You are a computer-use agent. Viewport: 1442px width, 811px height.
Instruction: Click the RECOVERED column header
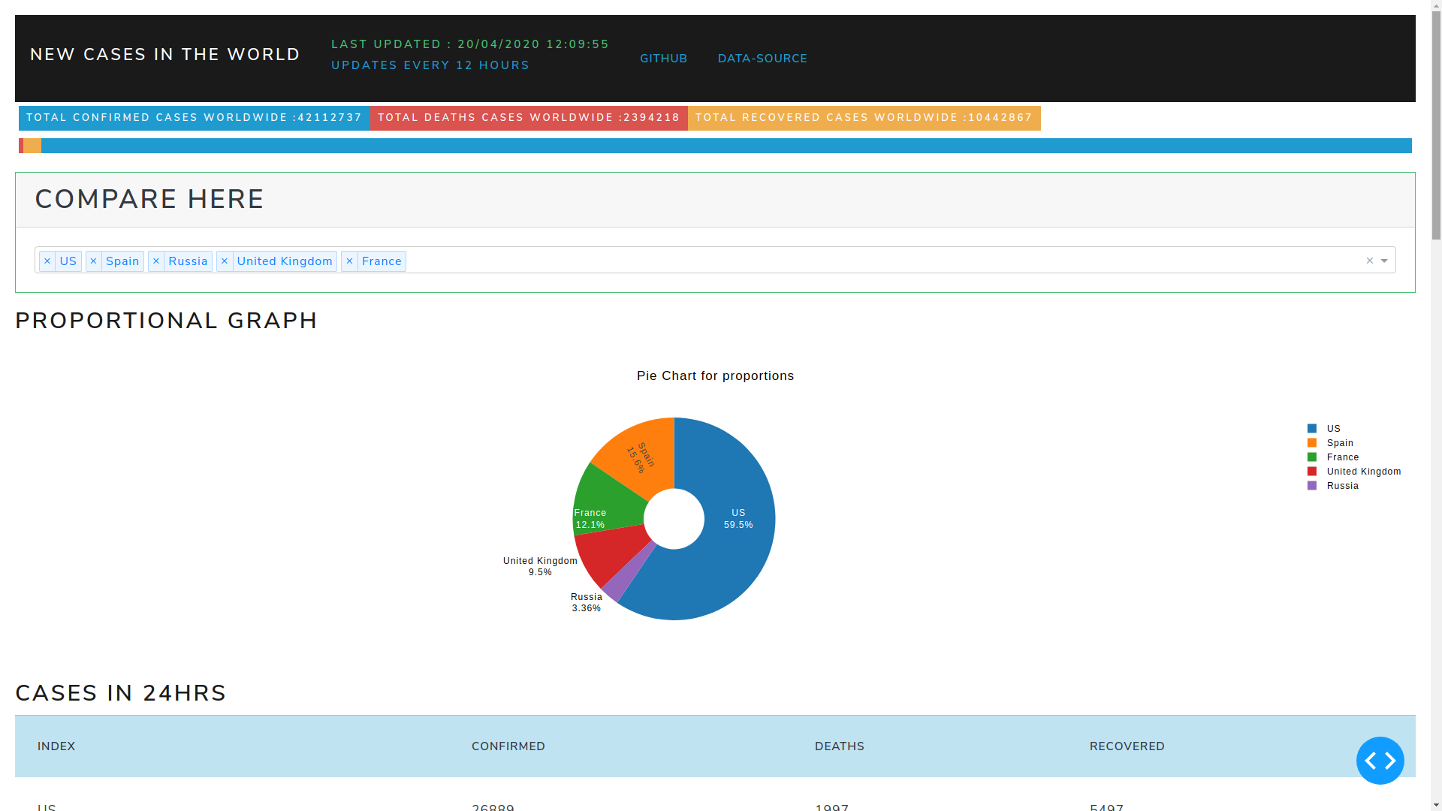[x=1127, y=746]
